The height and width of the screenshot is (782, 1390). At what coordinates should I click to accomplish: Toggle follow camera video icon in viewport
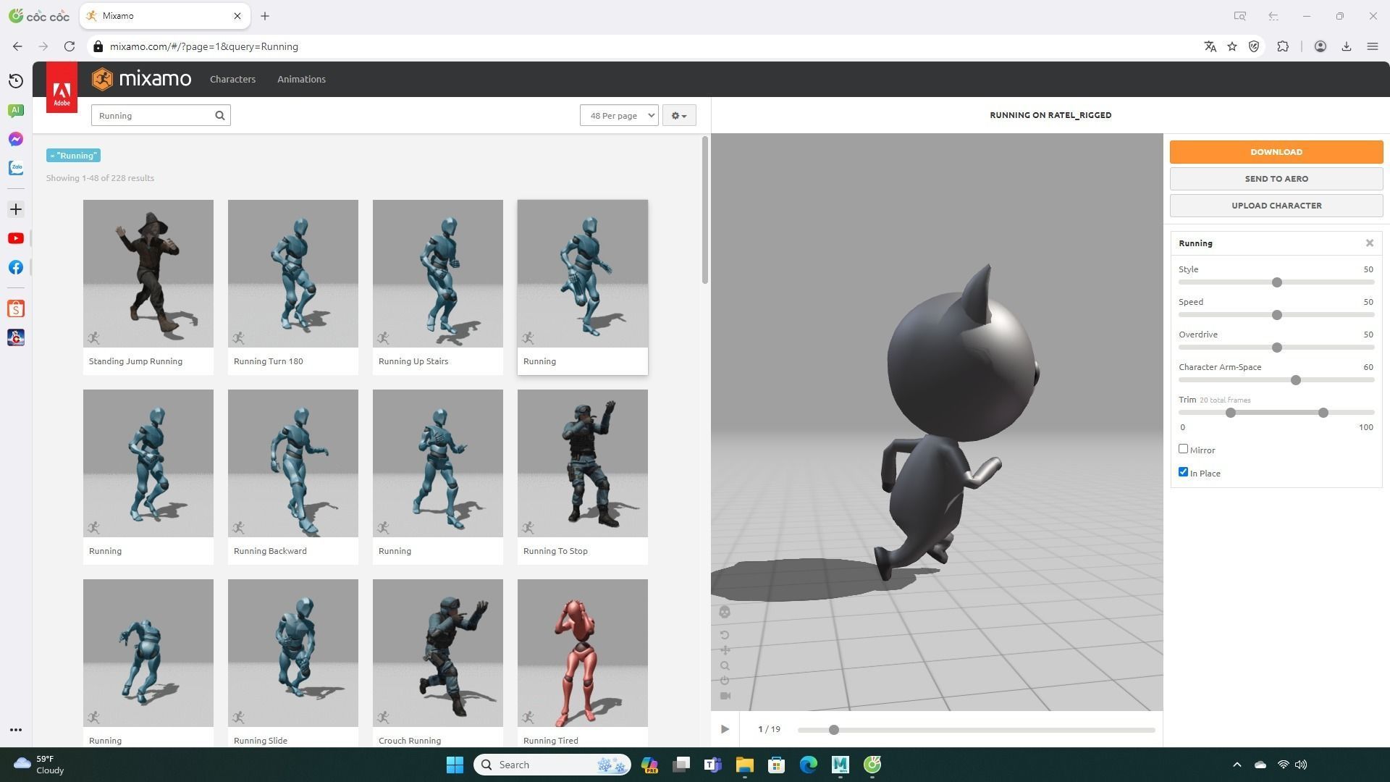[725, 696]
